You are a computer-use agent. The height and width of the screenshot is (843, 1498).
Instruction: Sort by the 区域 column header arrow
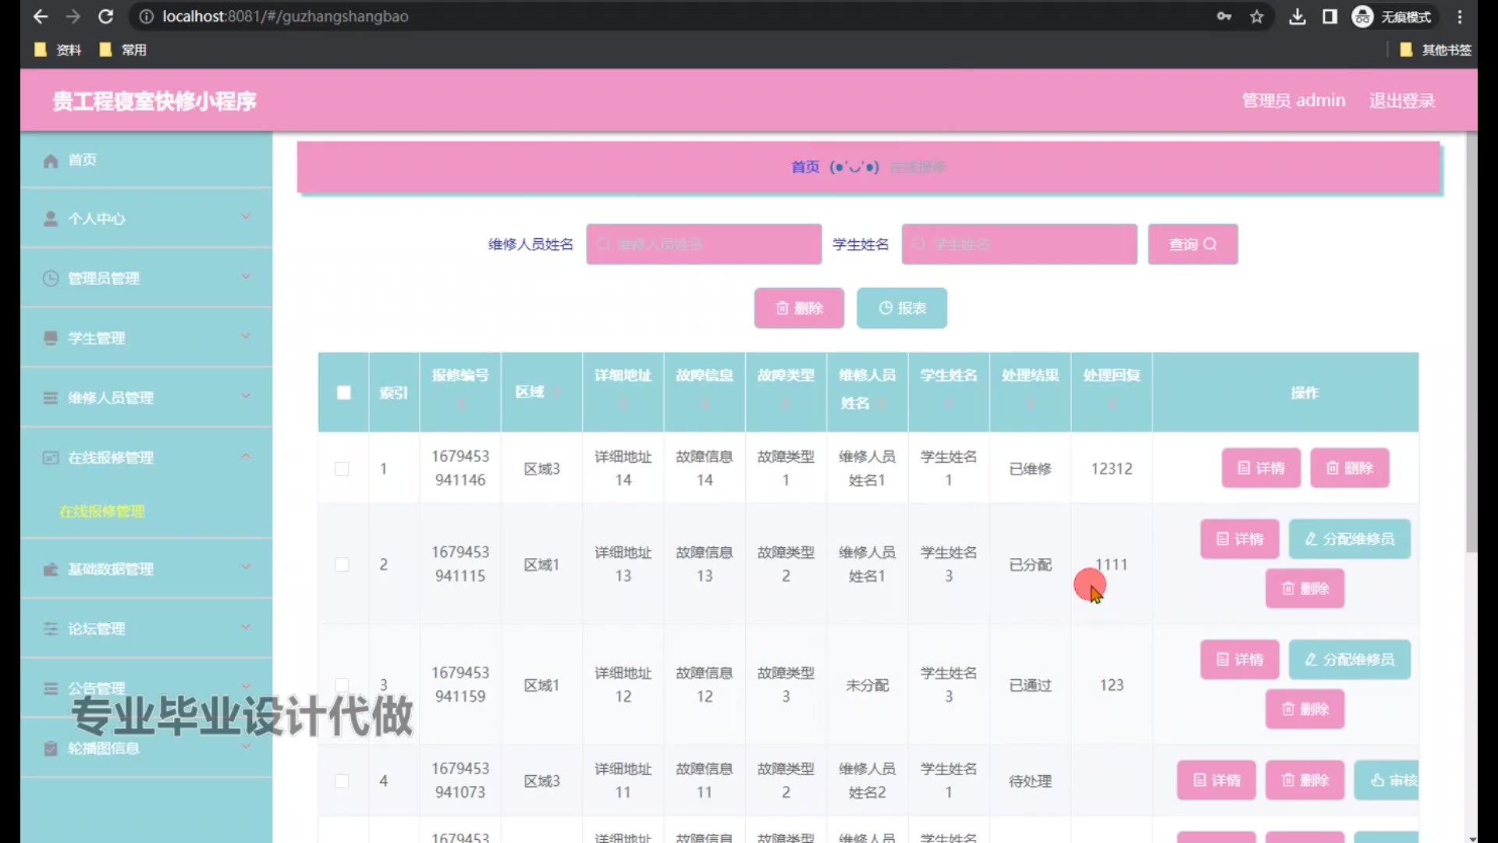click(556, 393)
